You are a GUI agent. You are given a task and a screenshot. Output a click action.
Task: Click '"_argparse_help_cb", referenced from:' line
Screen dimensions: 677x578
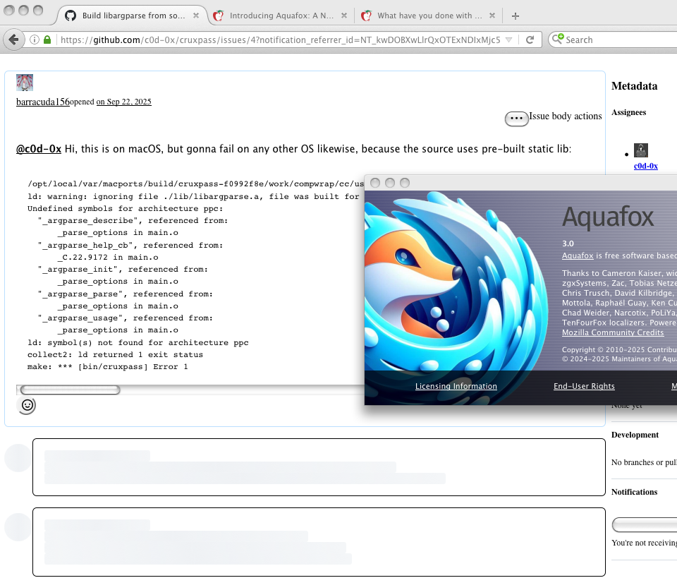pyautogui.click(x=130, y=246)
